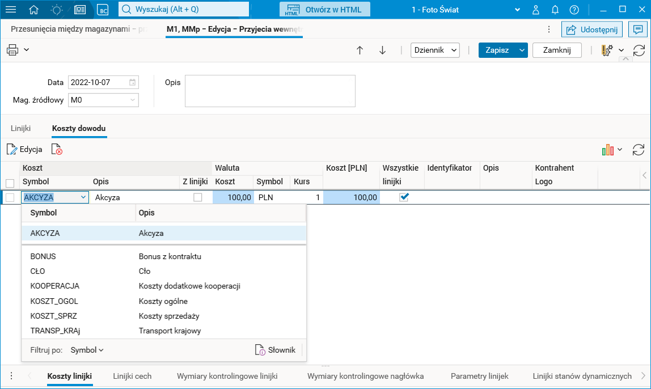Open the Mag. źródłowy M0 dropdown

pyautogui.click(x=103, y=100)
